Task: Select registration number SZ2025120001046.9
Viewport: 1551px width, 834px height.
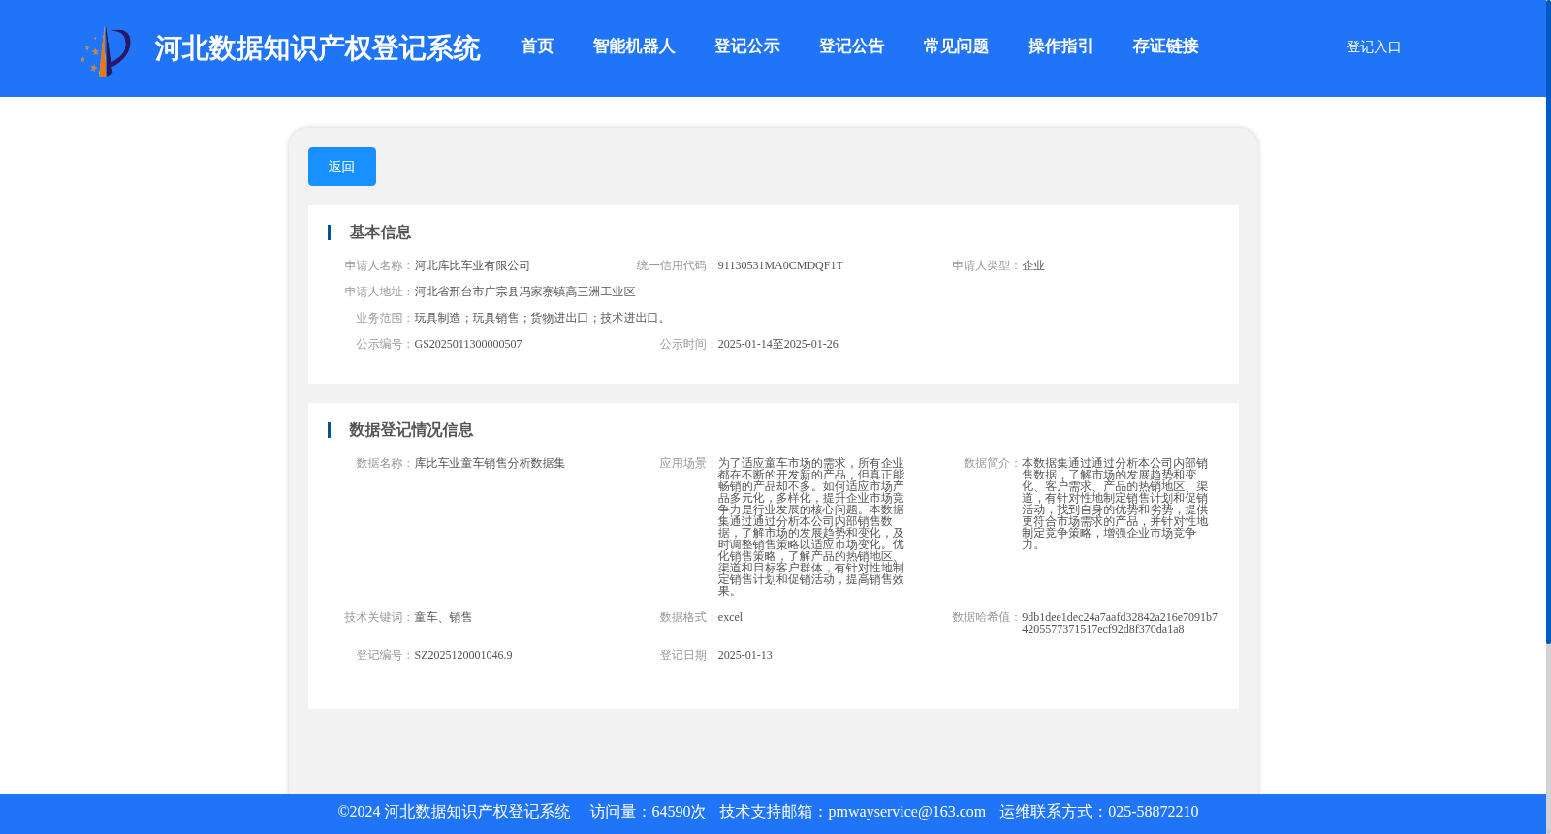Action: (463, 655)
